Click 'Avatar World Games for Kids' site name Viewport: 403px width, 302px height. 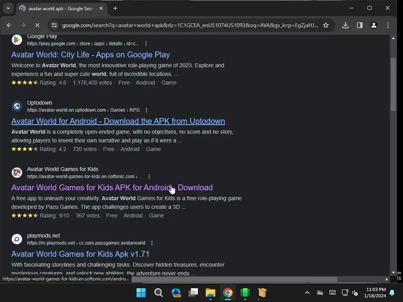(63, 169)
